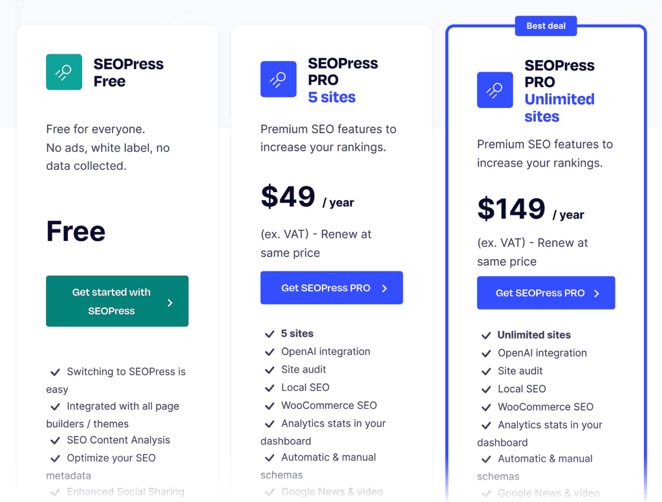Select the Local SEO feature in Unlimited plan
This screenshot has width=662, height=502.
point(521,388)
